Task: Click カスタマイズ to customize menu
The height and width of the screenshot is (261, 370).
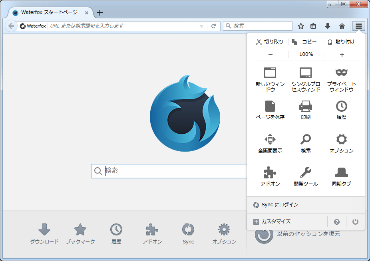Action: [x=276, y=221]
